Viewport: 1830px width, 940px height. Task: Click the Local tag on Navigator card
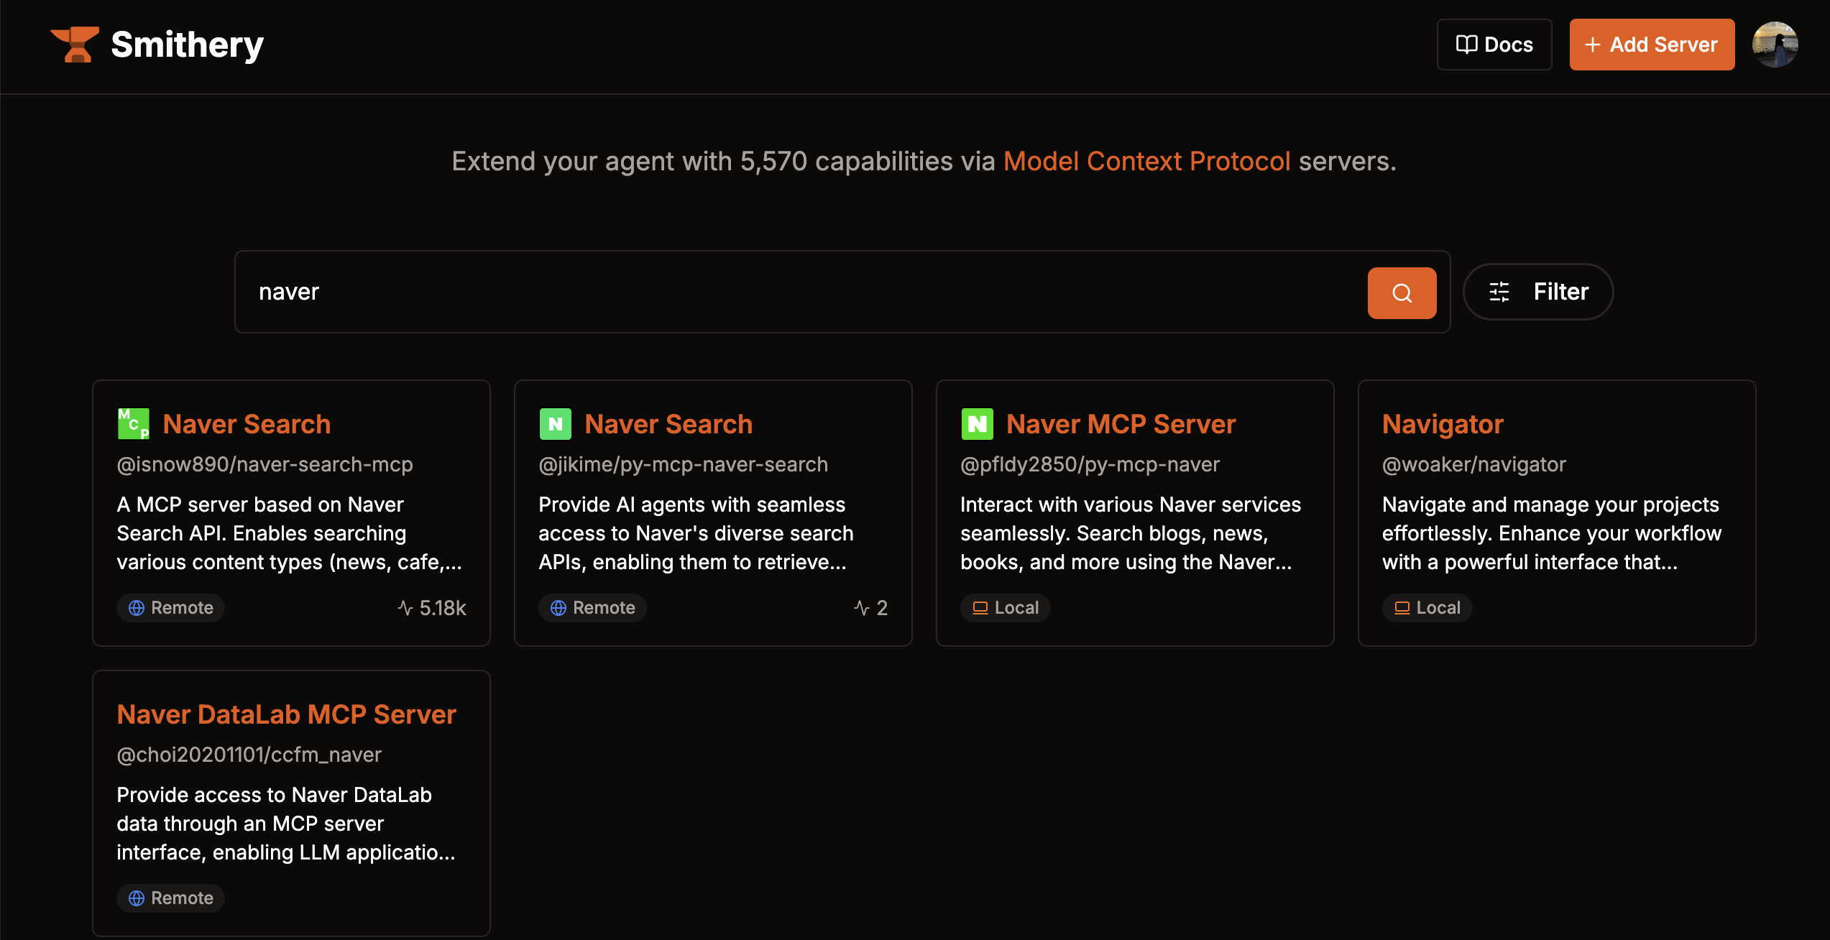[1427, 608]
